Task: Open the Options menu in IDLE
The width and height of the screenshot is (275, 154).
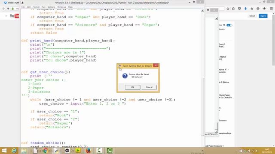Action: (x=52, y=7)
